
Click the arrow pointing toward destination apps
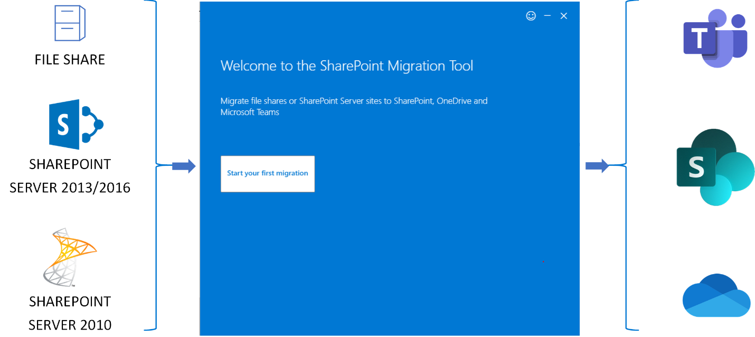pos(596,165)
